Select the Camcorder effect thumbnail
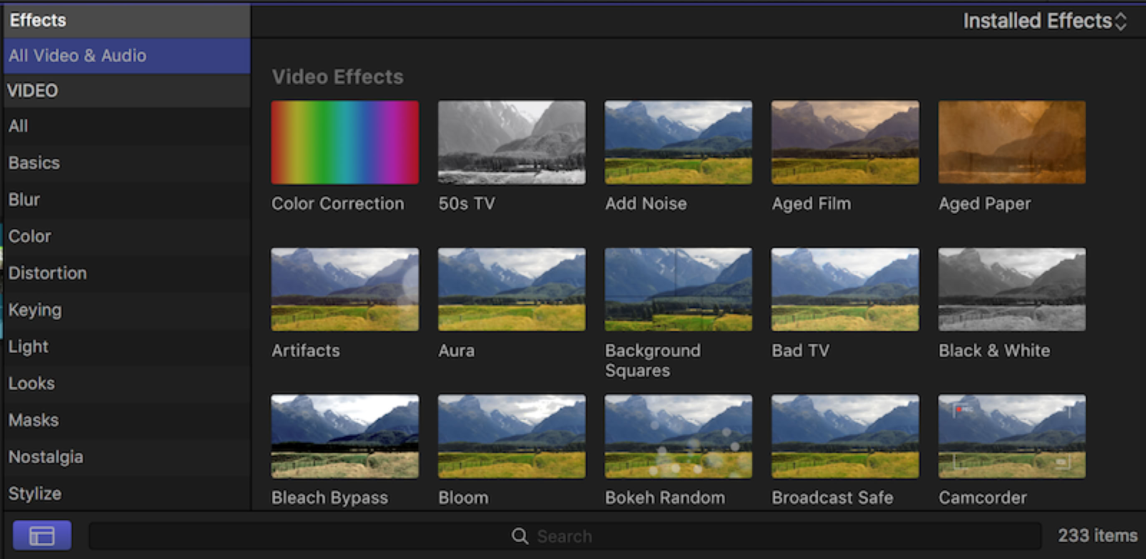This screenshot has height=559, width=1146. tap(1012, 436)
